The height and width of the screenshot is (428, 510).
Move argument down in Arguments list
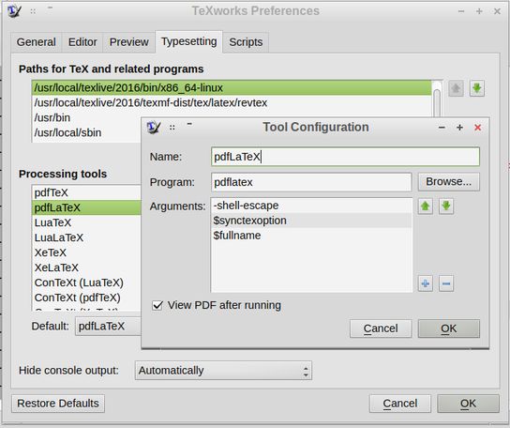tap(446, 206)
